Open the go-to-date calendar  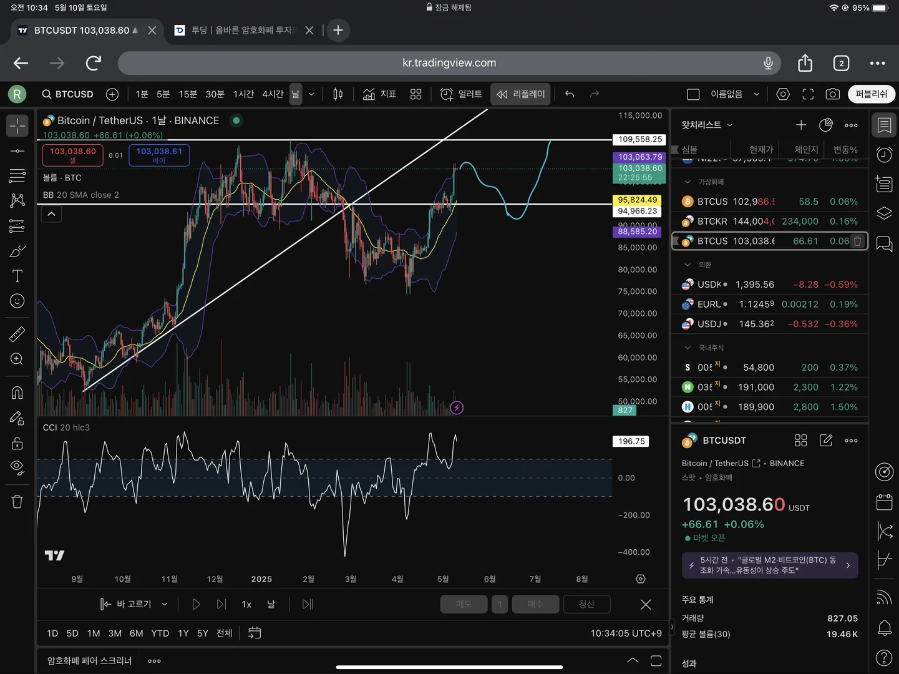point(255,633)
